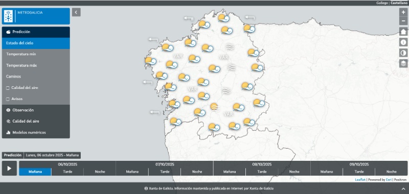Select 07/10/2025 Noche period
Image resolution: width=409 pixels, height=194 pixels.
pos(197,172)
